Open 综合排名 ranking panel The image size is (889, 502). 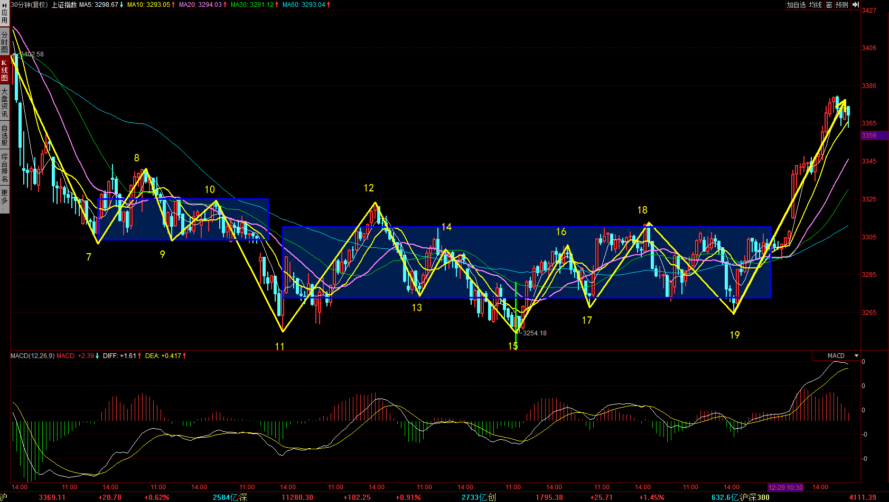click(4, 167)
